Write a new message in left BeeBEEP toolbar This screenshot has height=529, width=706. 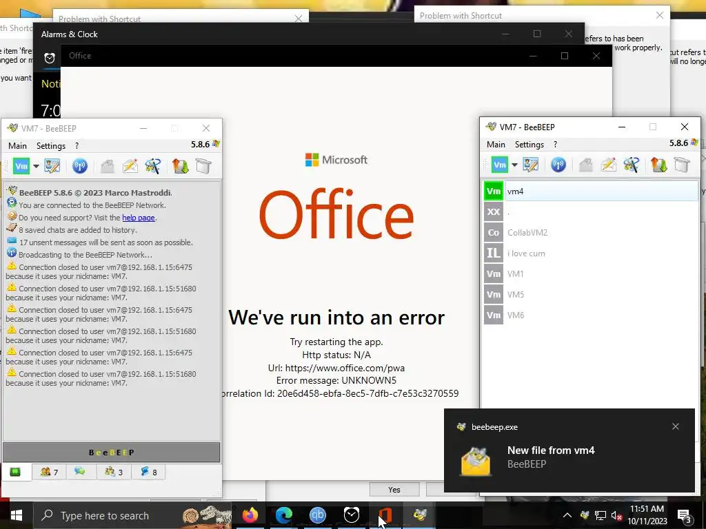click(x=130, y=166)
